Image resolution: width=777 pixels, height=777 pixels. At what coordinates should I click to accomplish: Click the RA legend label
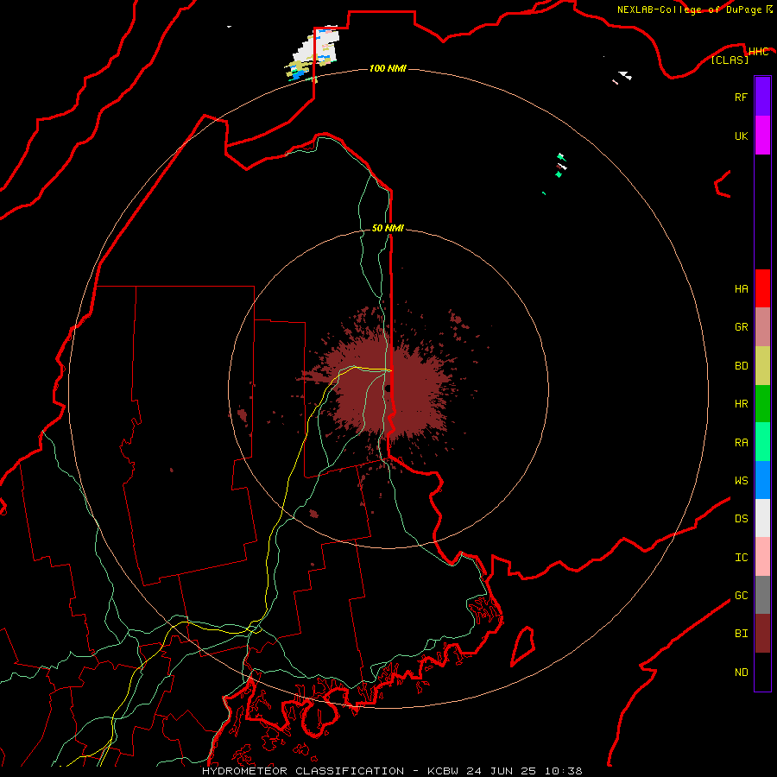pyautogui.click(x=741, y=442)
